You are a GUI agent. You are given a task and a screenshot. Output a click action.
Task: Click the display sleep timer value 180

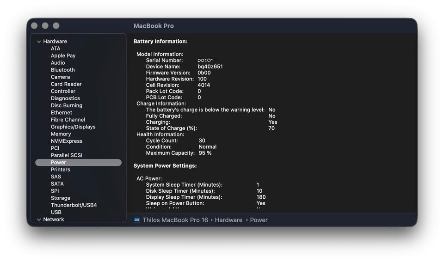tap(261, 197)
